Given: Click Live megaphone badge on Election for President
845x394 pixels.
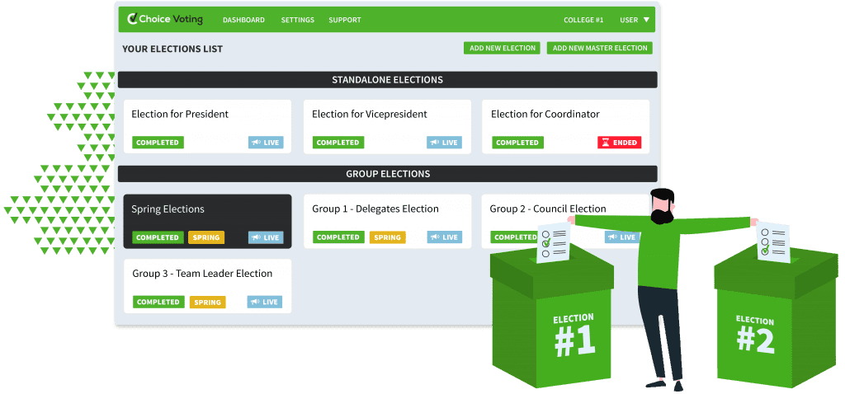Looking at the screenshot, I should pos(266,143).
